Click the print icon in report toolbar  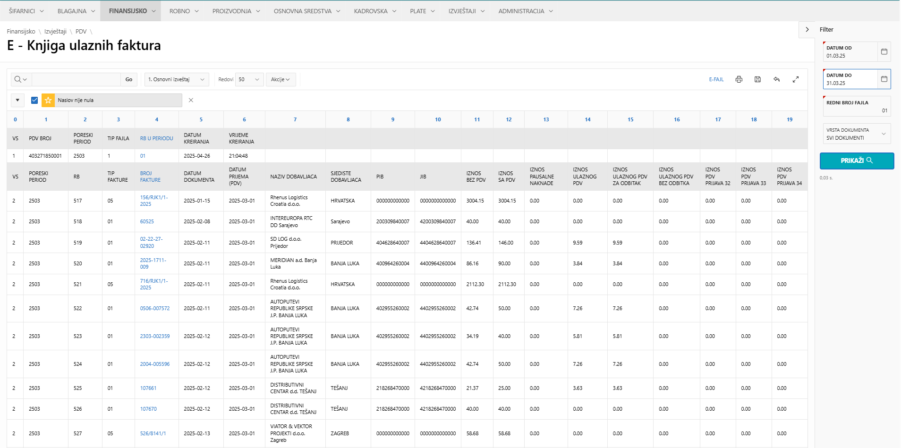(x=739, y=79)
